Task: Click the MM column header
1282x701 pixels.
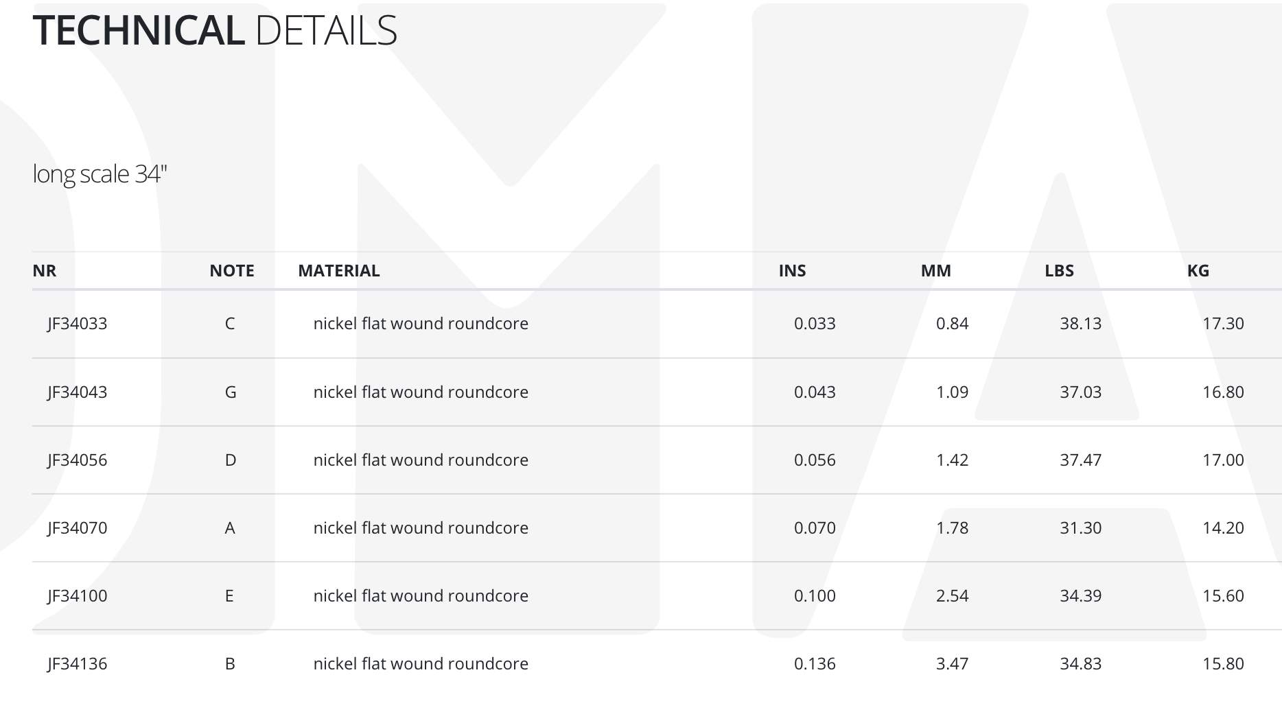Action: tap(936, 270)
